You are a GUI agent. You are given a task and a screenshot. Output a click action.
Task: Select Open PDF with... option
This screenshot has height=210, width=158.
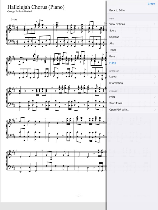(x=132, y=110)
